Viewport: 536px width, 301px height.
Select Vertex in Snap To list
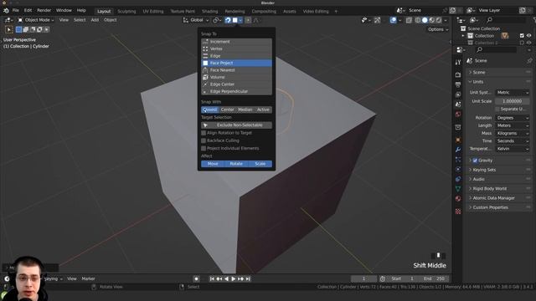[x=236, y=48]
